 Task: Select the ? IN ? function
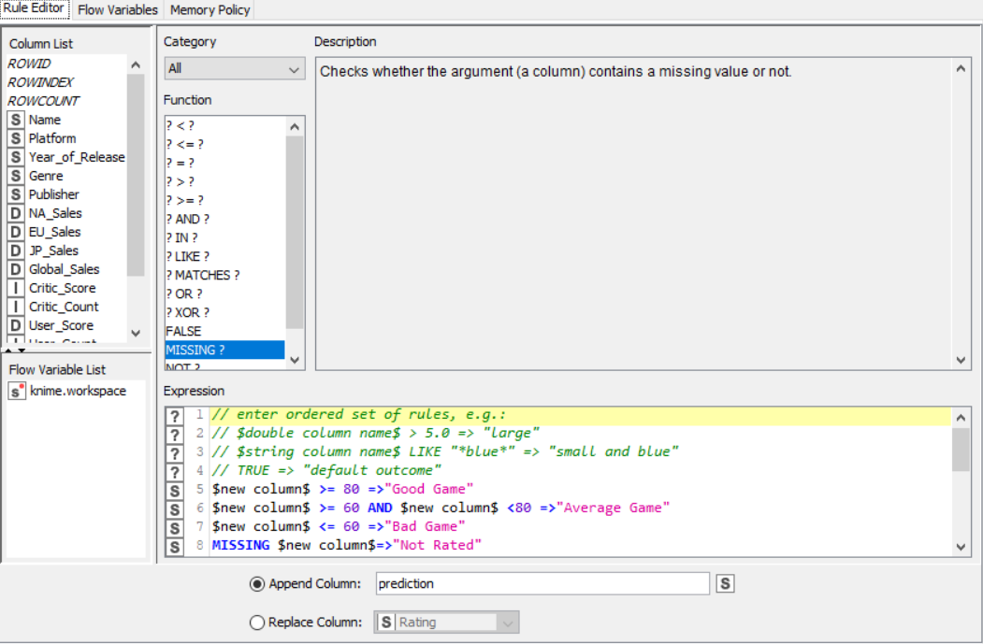(x=224, y=238)
